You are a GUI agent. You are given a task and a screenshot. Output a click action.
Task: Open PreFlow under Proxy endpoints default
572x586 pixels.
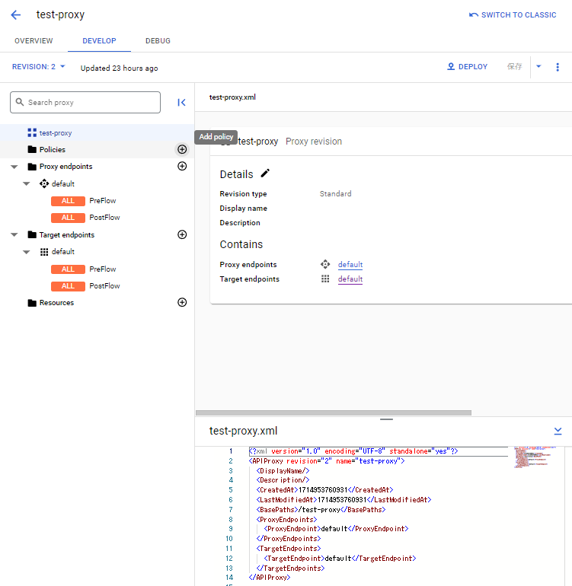[x=103, y=201]
